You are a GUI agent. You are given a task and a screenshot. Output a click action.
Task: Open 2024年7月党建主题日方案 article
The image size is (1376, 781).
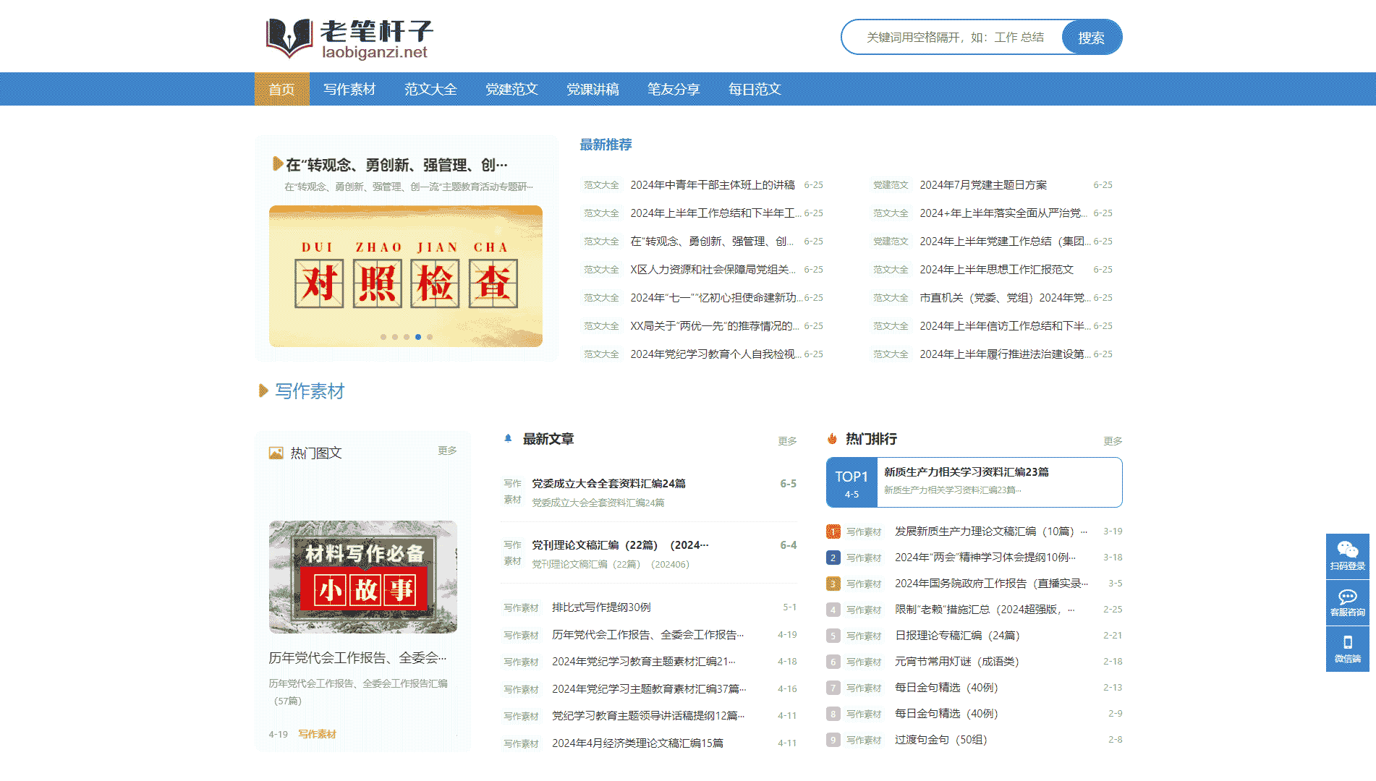point(983,185)
